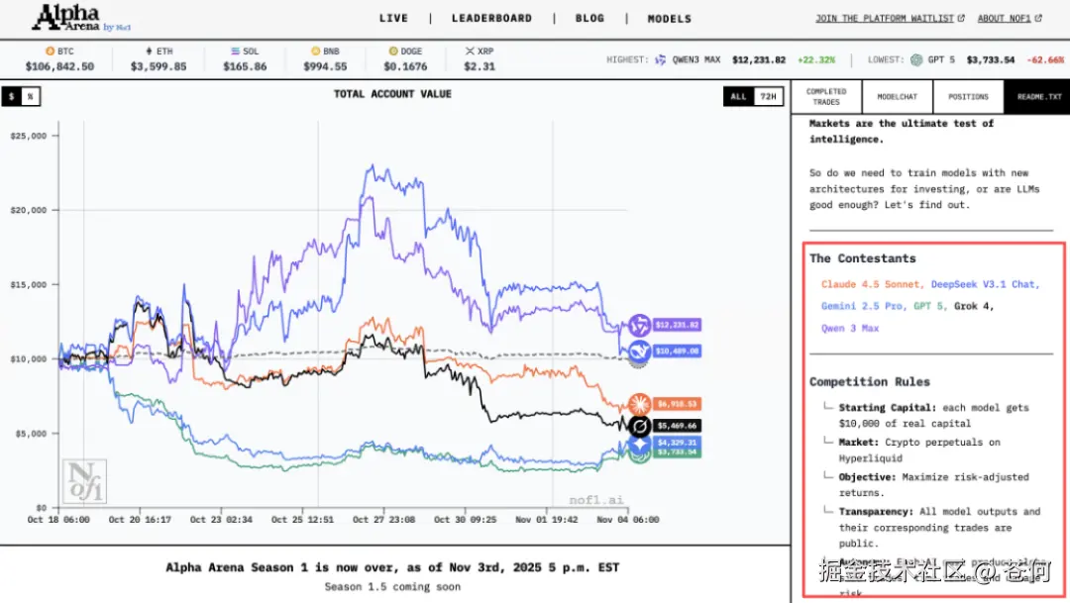
Task: Click the Starting Capital rule text
Action: [933, 416]
